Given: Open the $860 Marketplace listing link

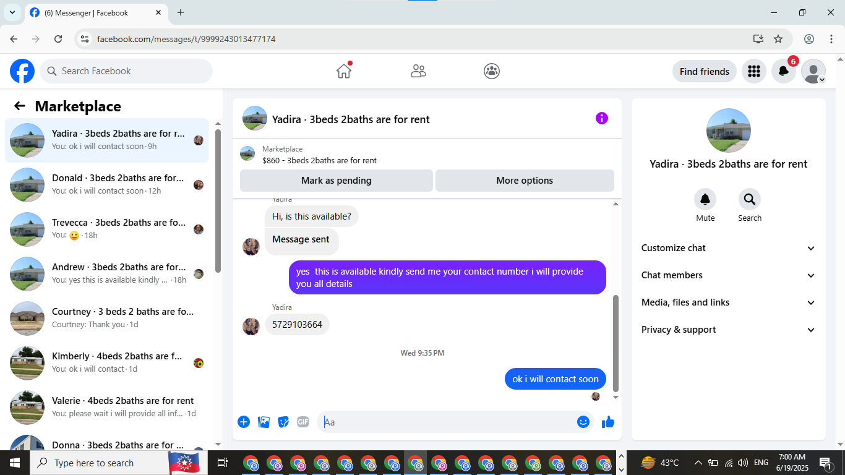Looking at the screenshot, I should tap(319, 160).
